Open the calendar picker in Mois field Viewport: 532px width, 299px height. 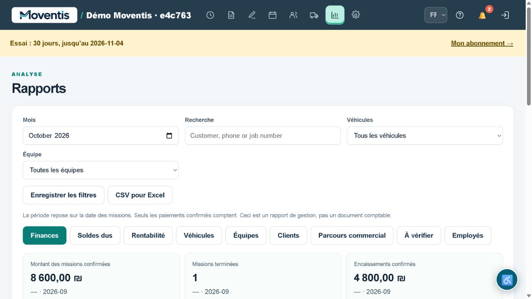[x=169, y=136]
